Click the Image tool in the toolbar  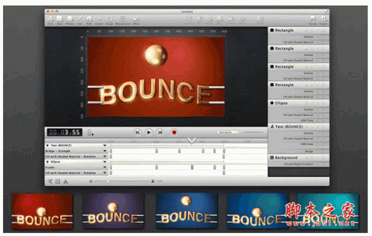click(109, 20)
